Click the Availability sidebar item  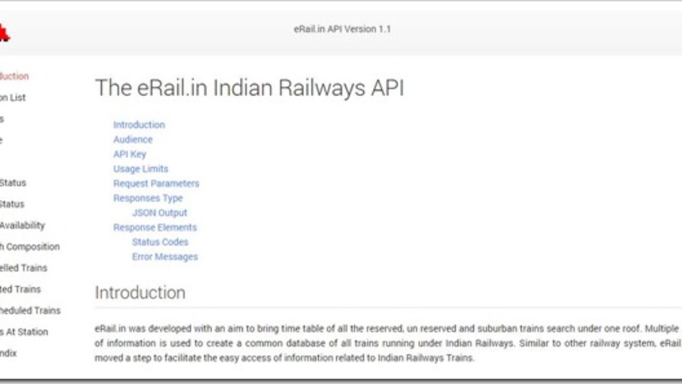(x=22, y=225)
